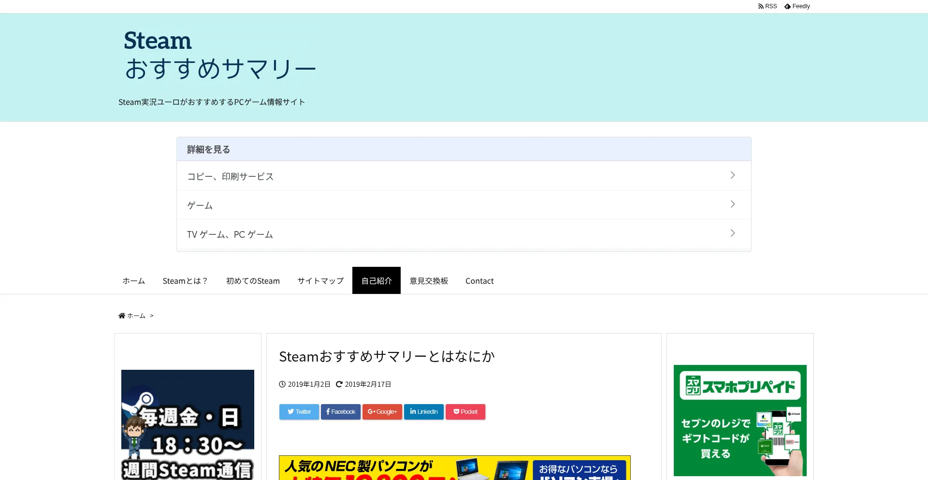Click the published date clock icon
This screenshot has height=480, width=928.
point(282,384)
